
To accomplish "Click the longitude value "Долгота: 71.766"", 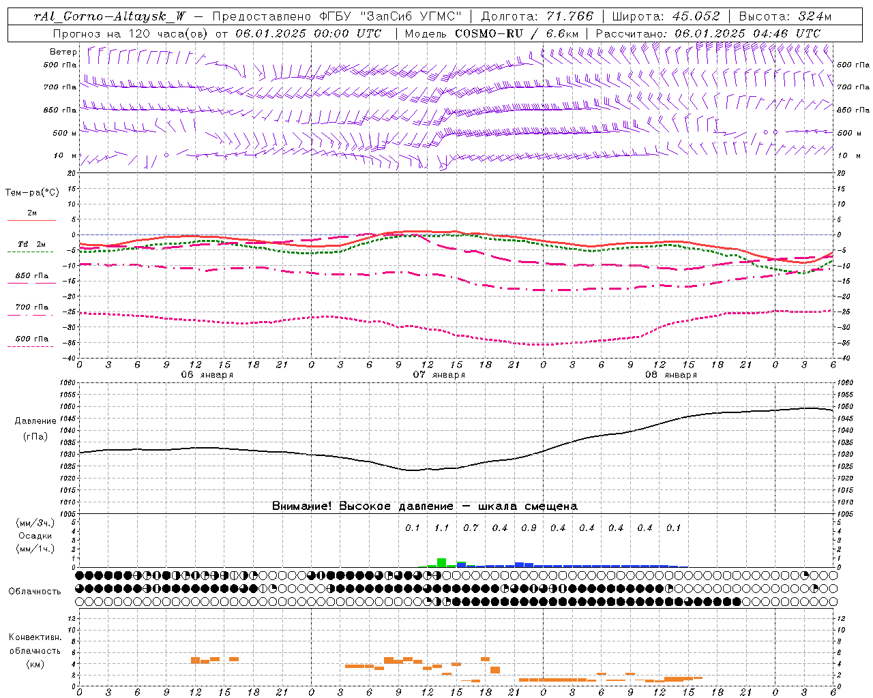I will [x=537, y=16].
